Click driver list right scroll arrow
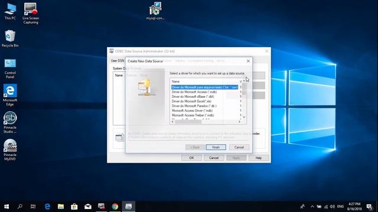 coord(239,122)
